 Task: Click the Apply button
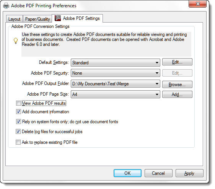189,173
